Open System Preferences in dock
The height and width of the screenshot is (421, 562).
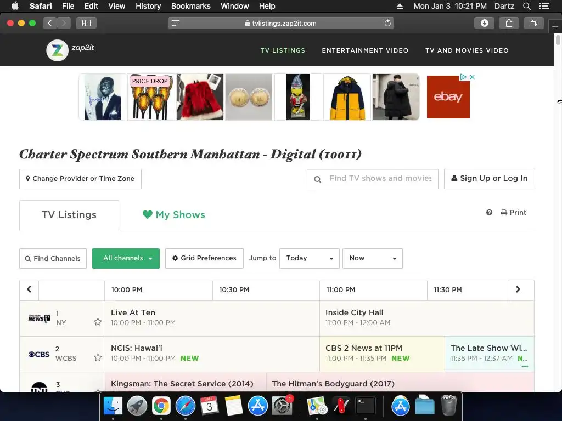282,406
